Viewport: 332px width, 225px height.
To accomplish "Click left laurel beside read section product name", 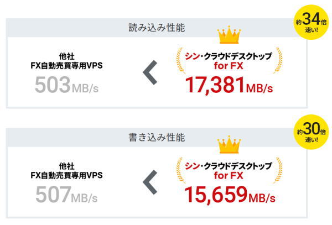I will pos(181,61).
